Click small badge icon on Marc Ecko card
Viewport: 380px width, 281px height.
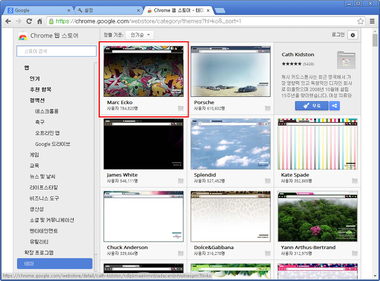(180, 108)
